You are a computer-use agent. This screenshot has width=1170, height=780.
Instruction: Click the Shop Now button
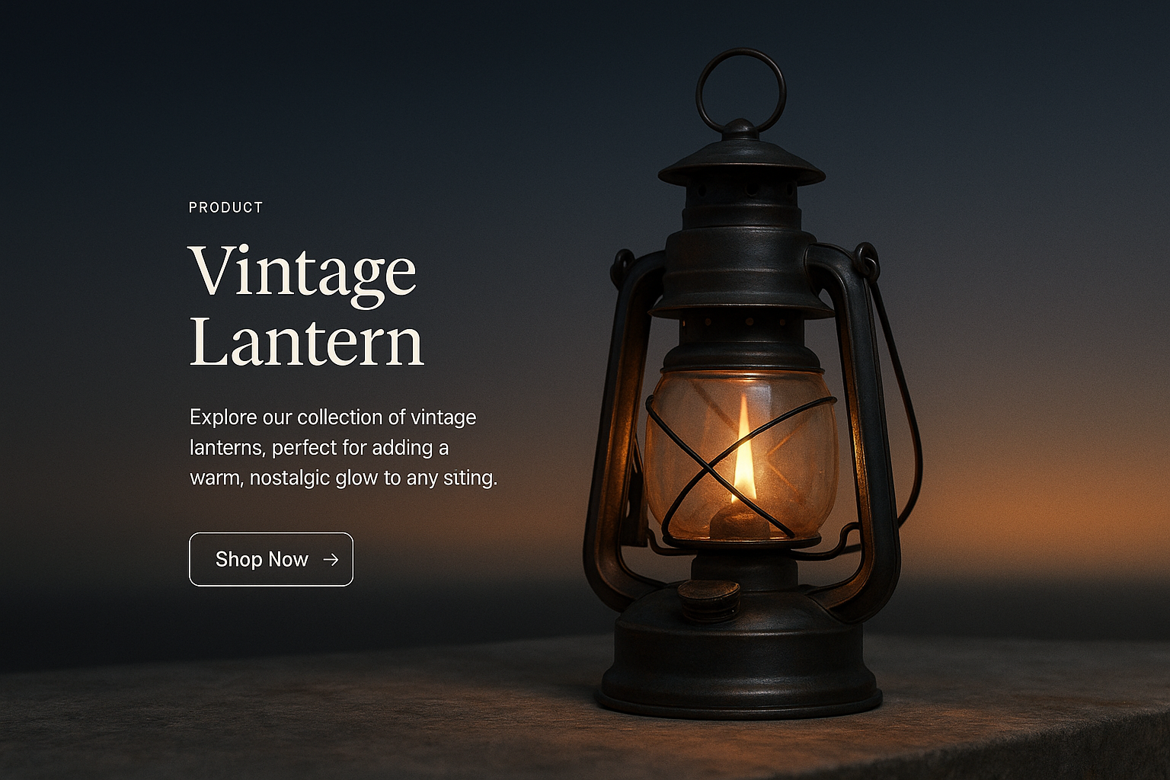271,559
